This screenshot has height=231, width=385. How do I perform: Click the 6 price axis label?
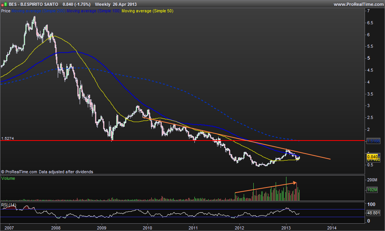point(368,35)
